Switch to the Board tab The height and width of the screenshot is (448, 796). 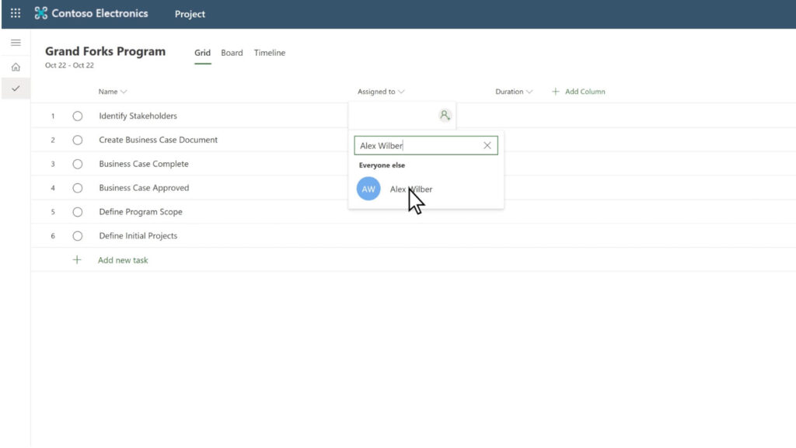click(x=232, y=53)
